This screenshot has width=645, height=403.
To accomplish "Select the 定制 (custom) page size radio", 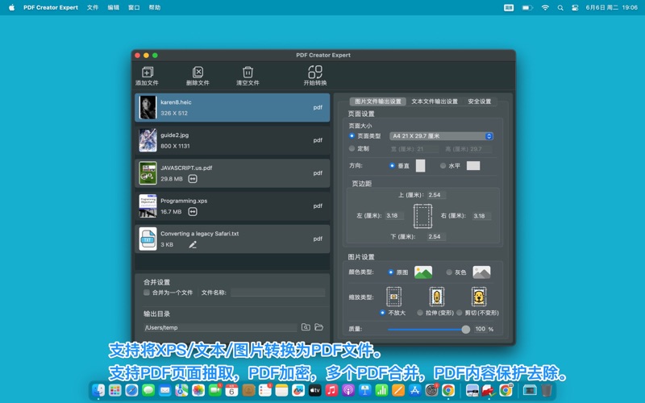I will click(x=352, y=148).
